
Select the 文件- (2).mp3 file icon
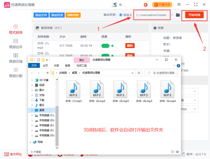point(97,89)
